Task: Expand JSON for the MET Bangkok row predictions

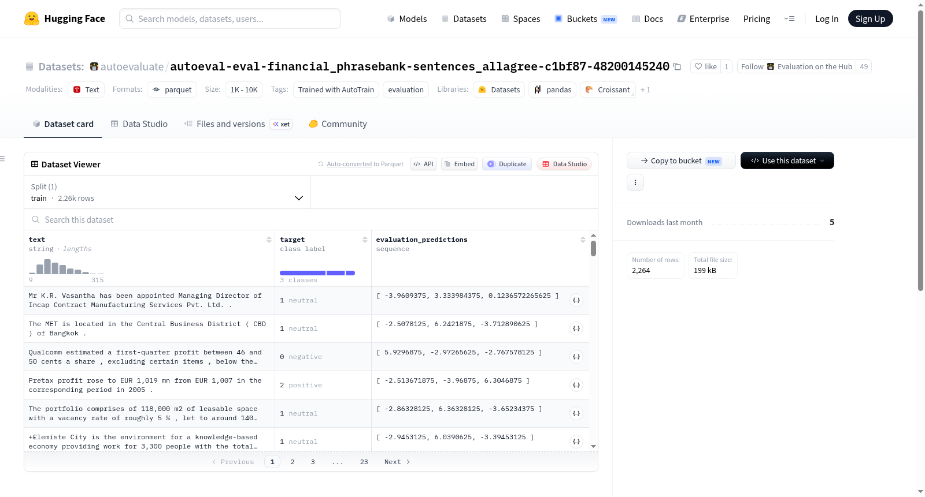Action: click(576, 328)
